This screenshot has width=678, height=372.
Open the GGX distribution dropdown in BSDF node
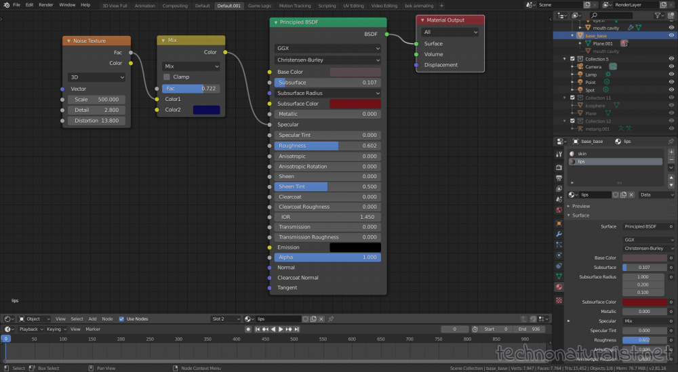[x=327, y=48]
